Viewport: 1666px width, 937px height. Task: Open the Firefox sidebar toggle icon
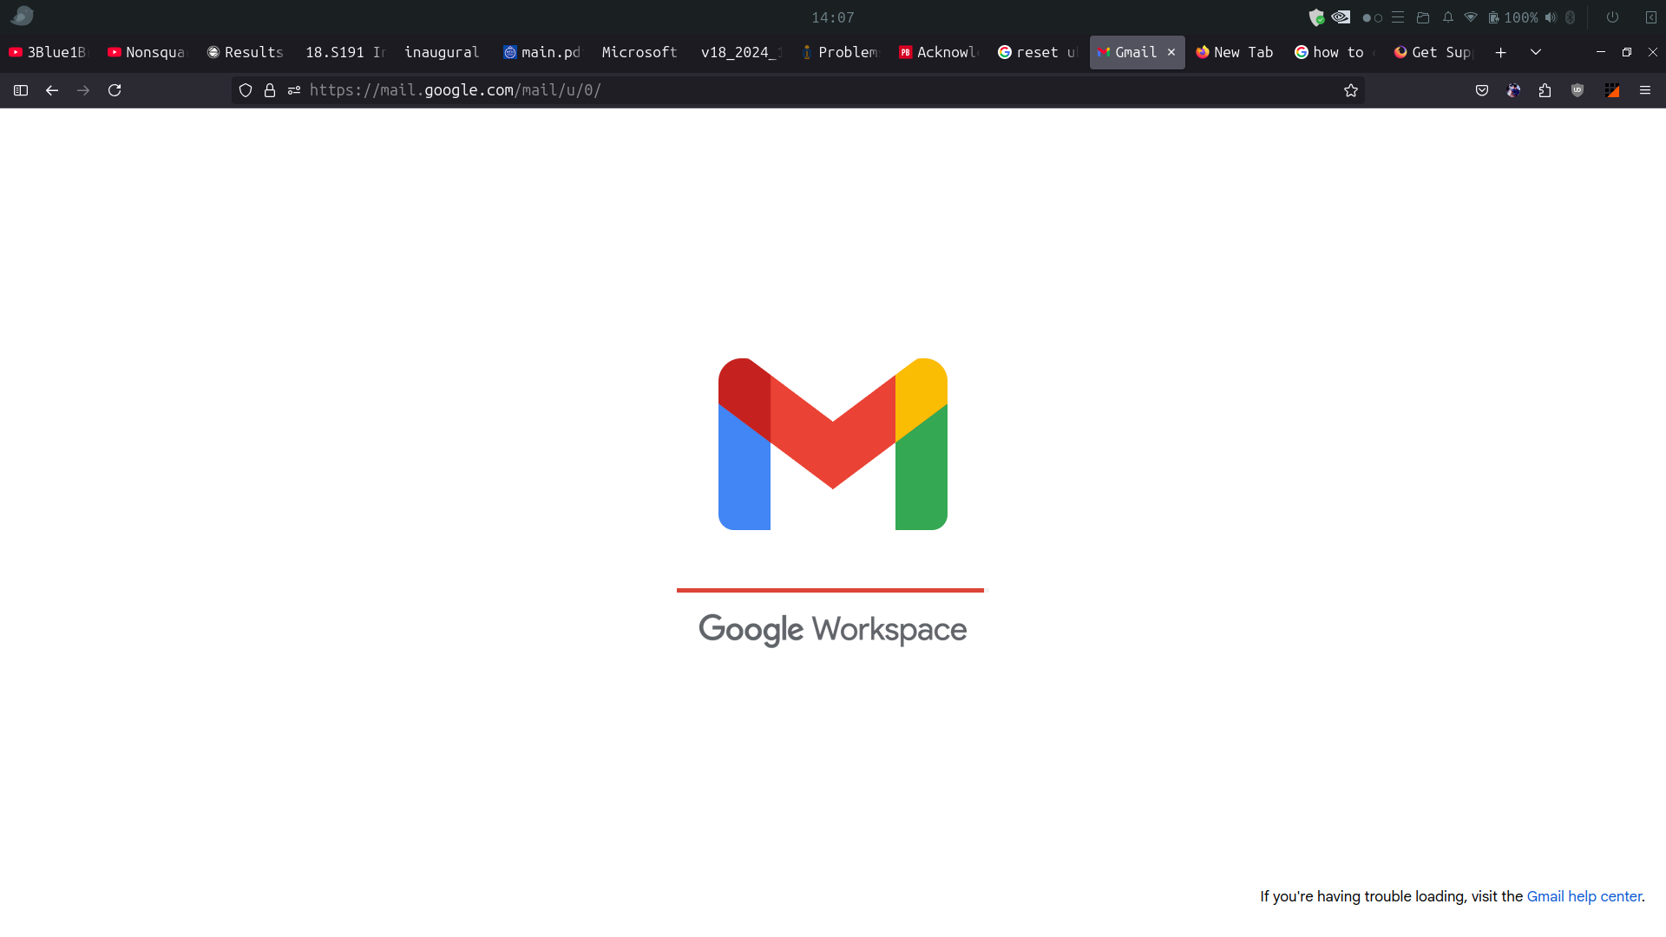(21, 90)
